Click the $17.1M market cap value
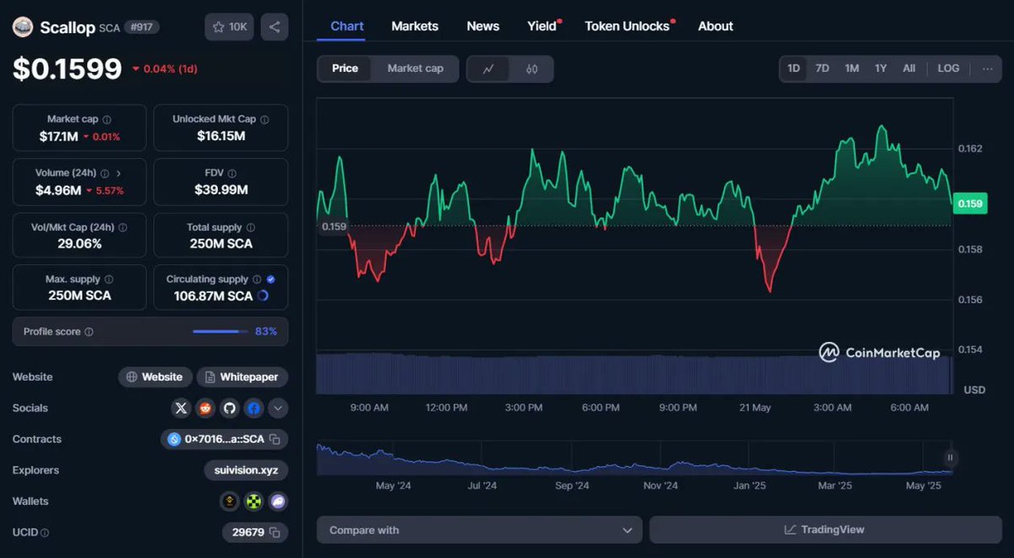This screenshot has height=558, width=1014. tap(59, 136)
